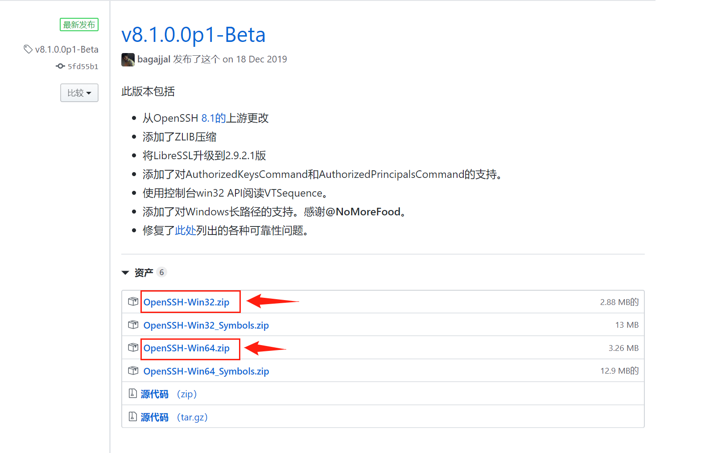Open the 比较 compare dropdown
Viewport: 705px width, 453px height.
pos(79,93)
